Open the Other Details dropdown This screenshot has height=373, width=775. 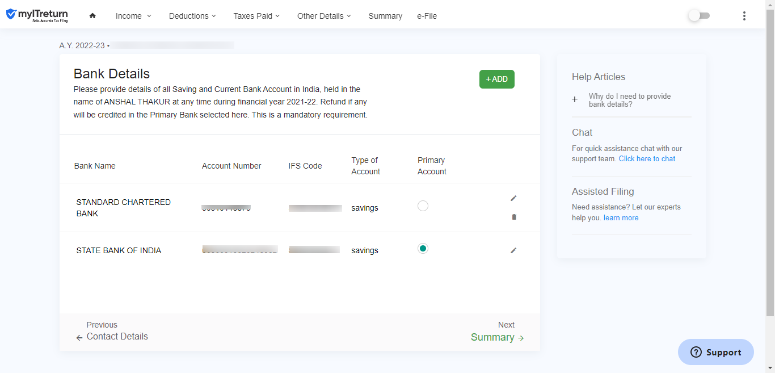click(324, 16)
